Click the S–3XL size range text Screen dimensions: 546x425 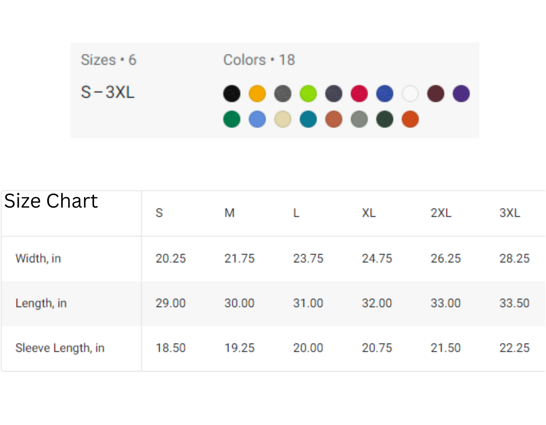[x=108, y=92]
